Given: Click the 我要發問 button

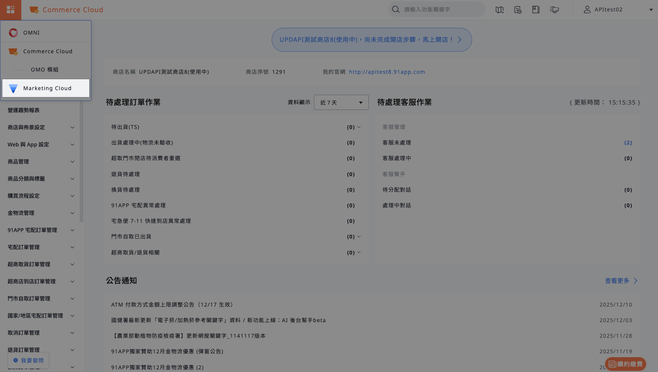Looking at the screenshot, I should pyautogui.click(x=29, y=360).
